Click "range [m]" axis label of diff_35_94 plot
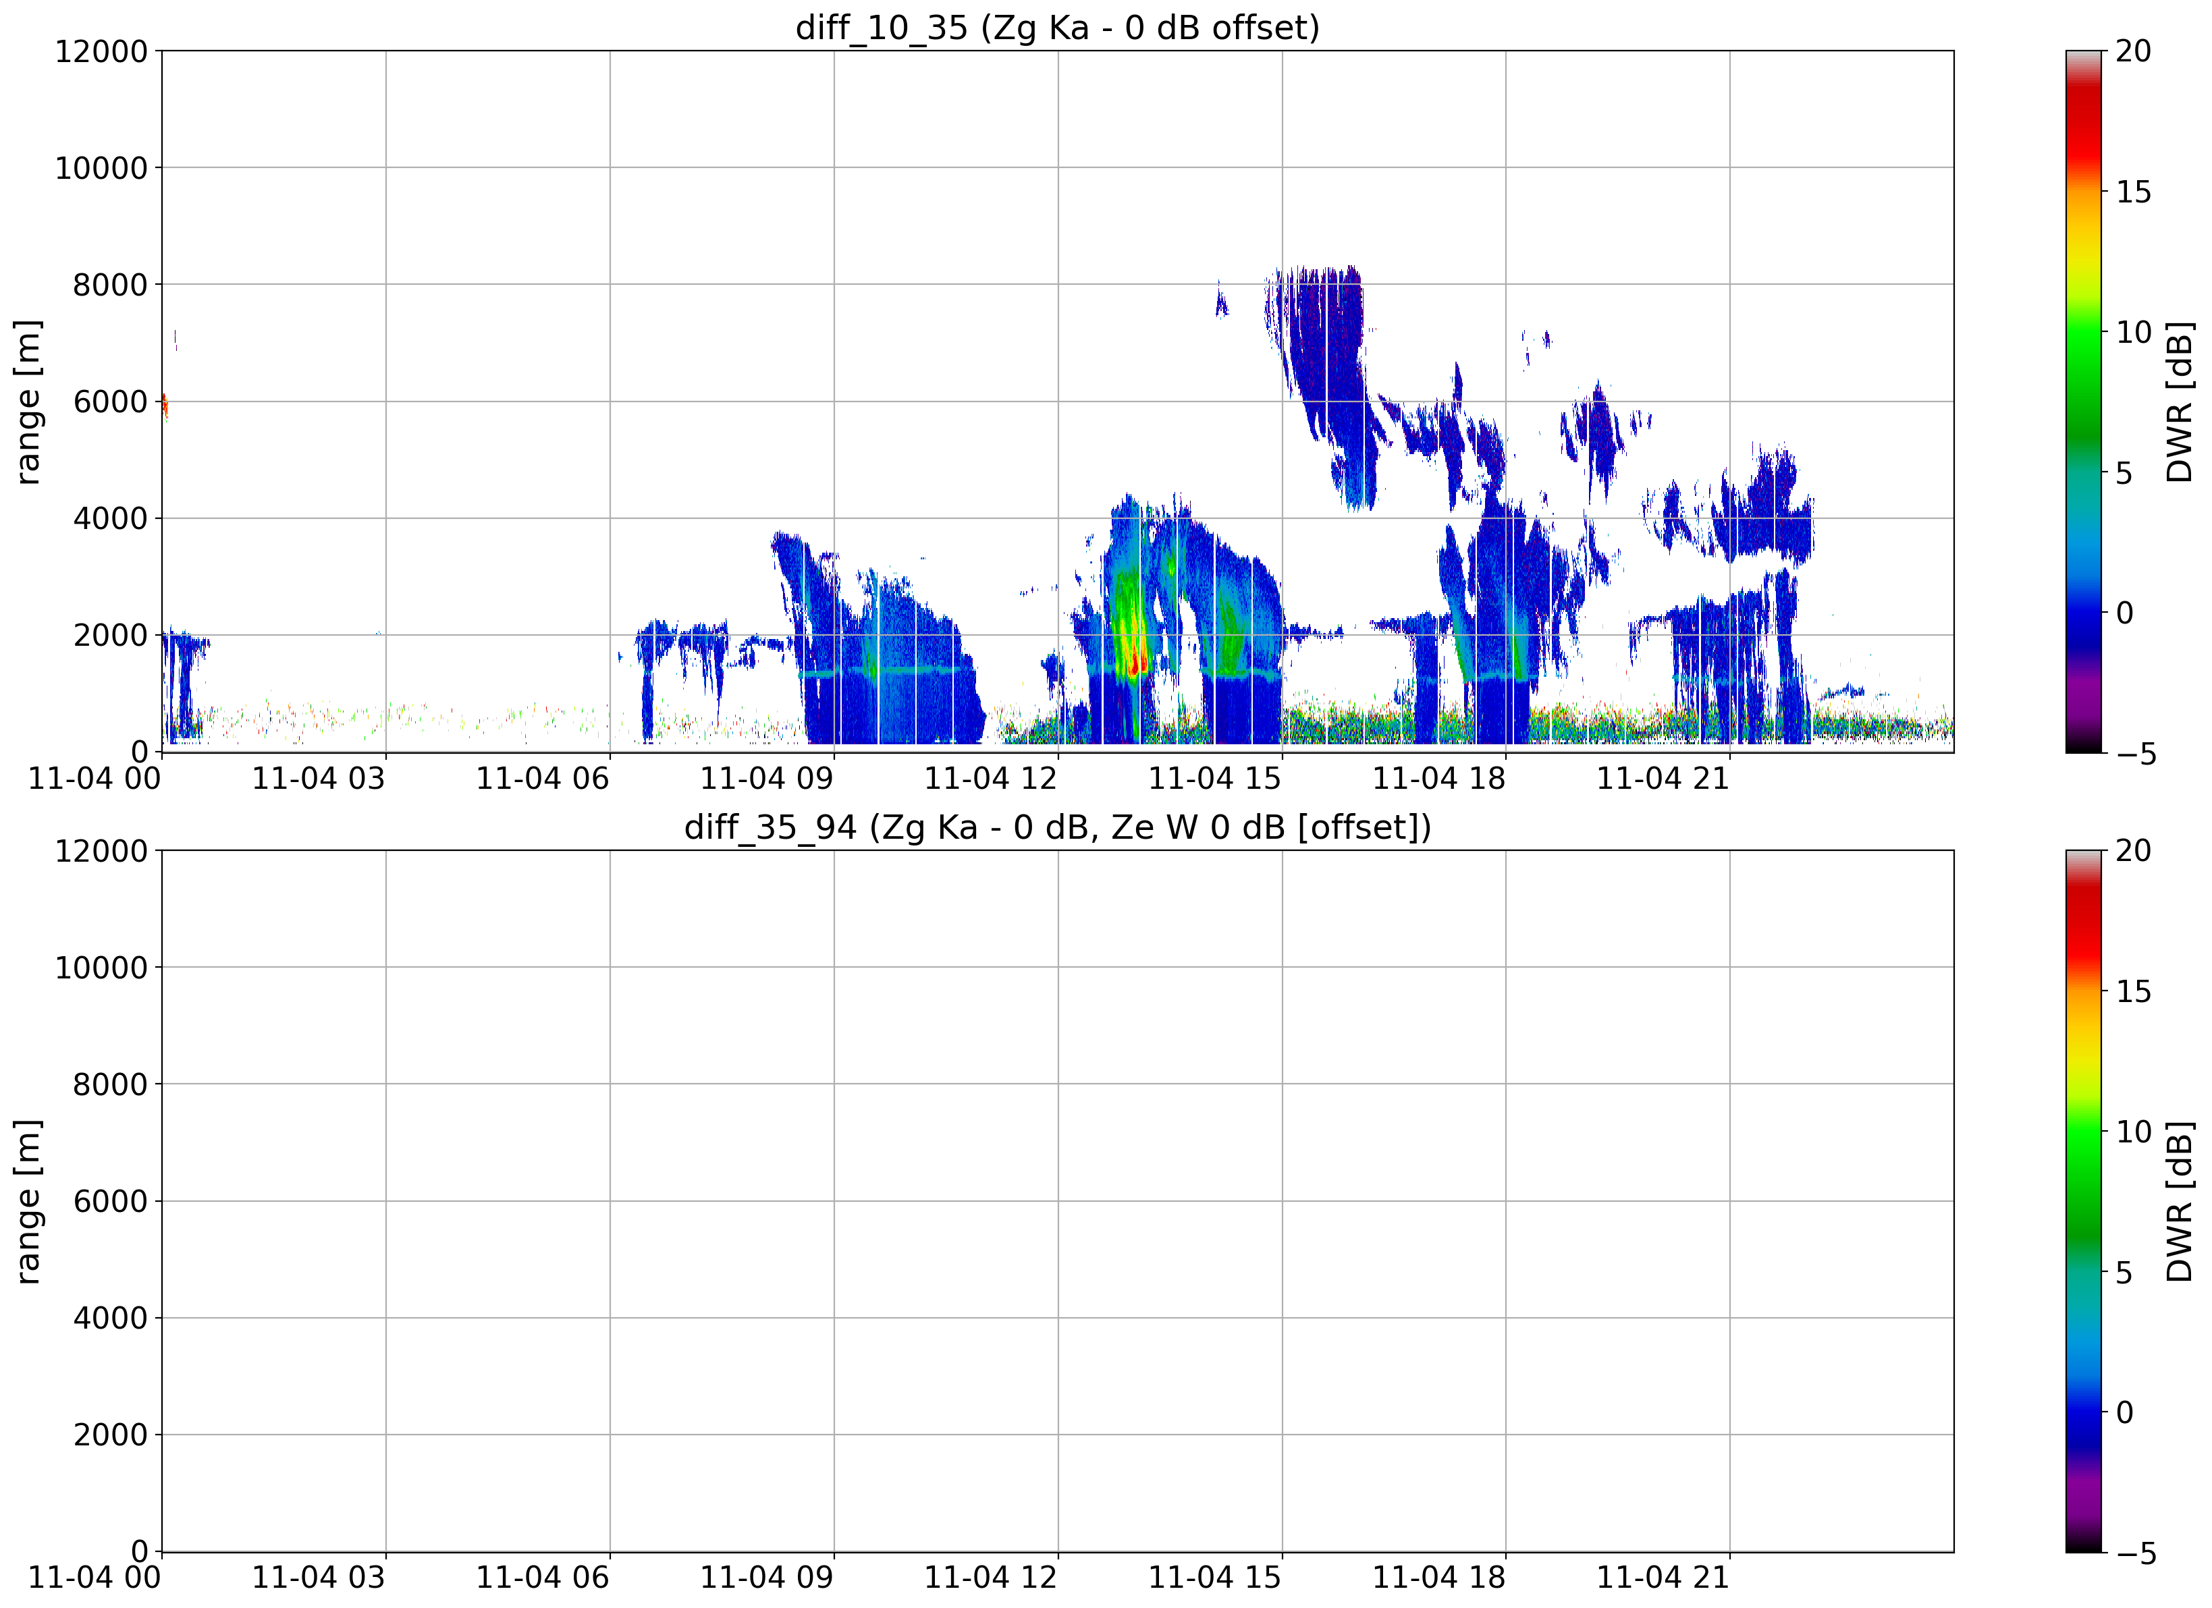 tap(28, 1201)
